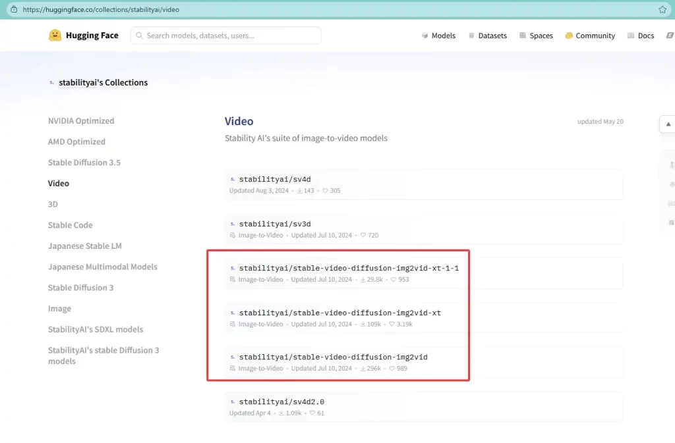Click the heart icon showing 989 likes
This screenshot has height=443, width=675.
[392, 369]
